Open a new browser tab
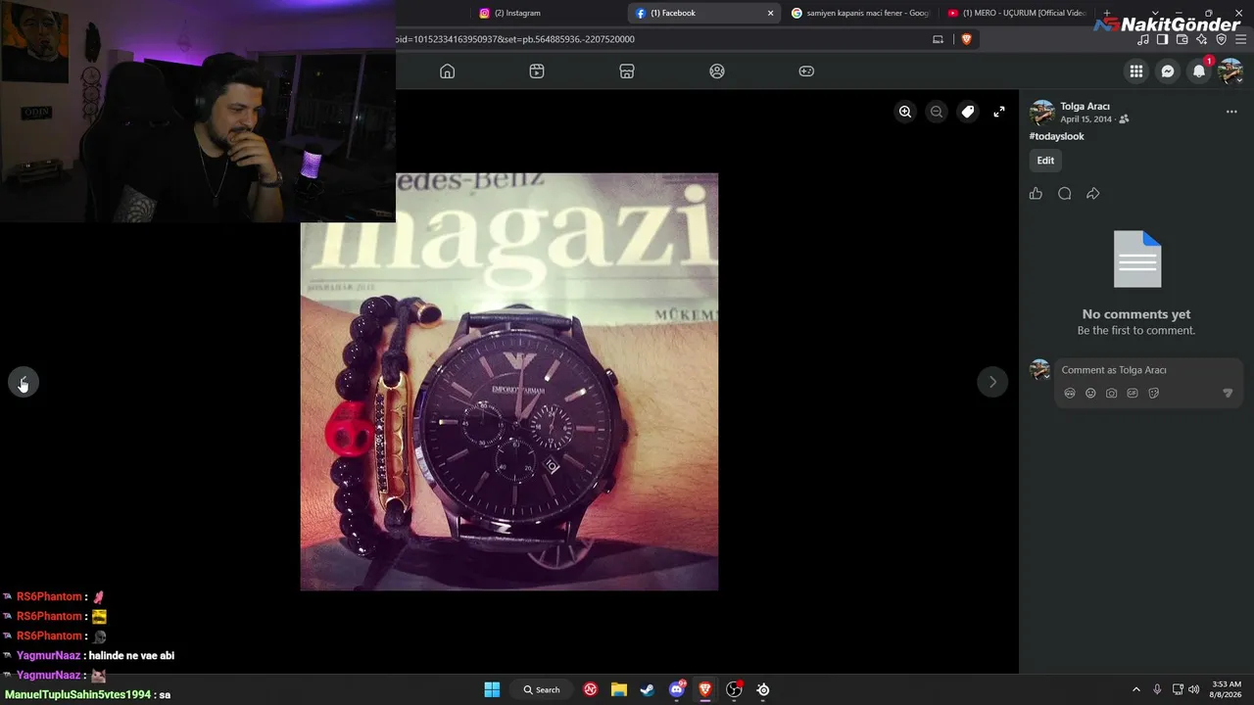The width and height of the screenshot is (1254, 705). tap(1107, 13)
